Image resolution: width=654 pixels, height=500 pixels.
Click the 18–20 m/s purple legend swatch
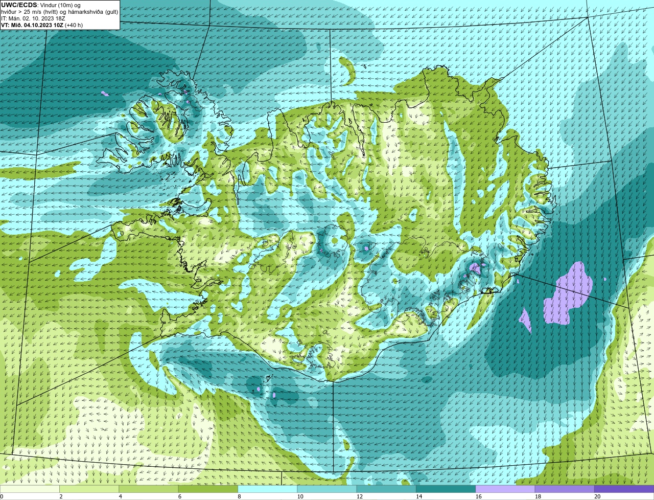(x=564, y=489)
